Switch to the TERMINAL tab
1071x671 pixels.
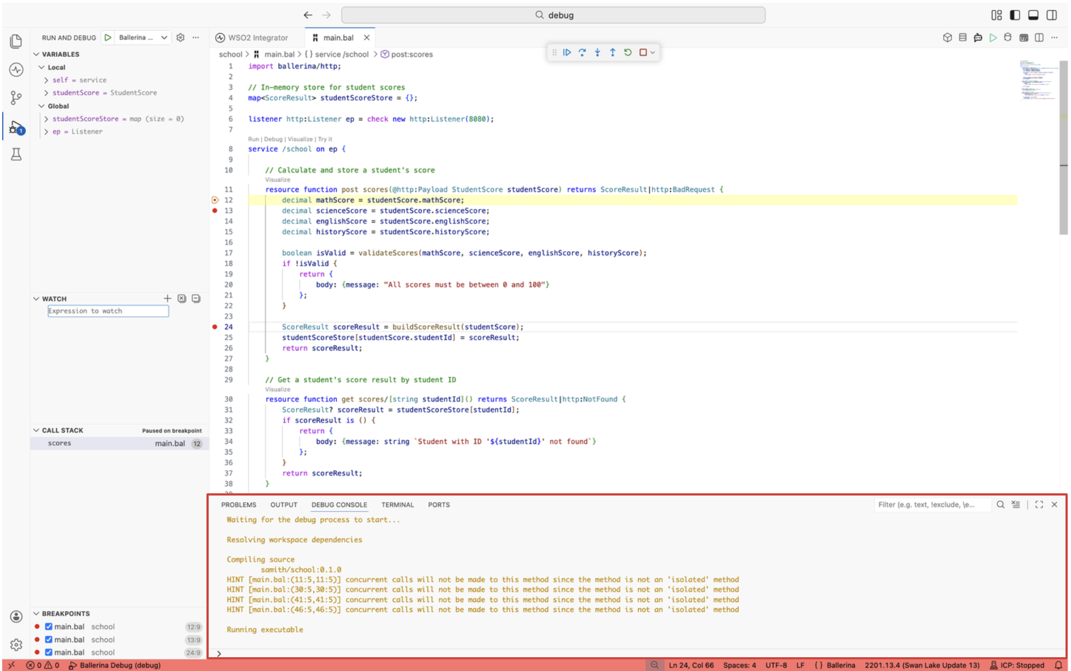pyautogui.click(x=397, y=504)
